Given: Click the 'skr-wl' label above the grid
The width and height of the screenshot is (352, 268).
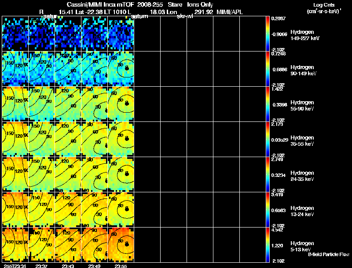Looking at the screenshot, I should [185, 16].
